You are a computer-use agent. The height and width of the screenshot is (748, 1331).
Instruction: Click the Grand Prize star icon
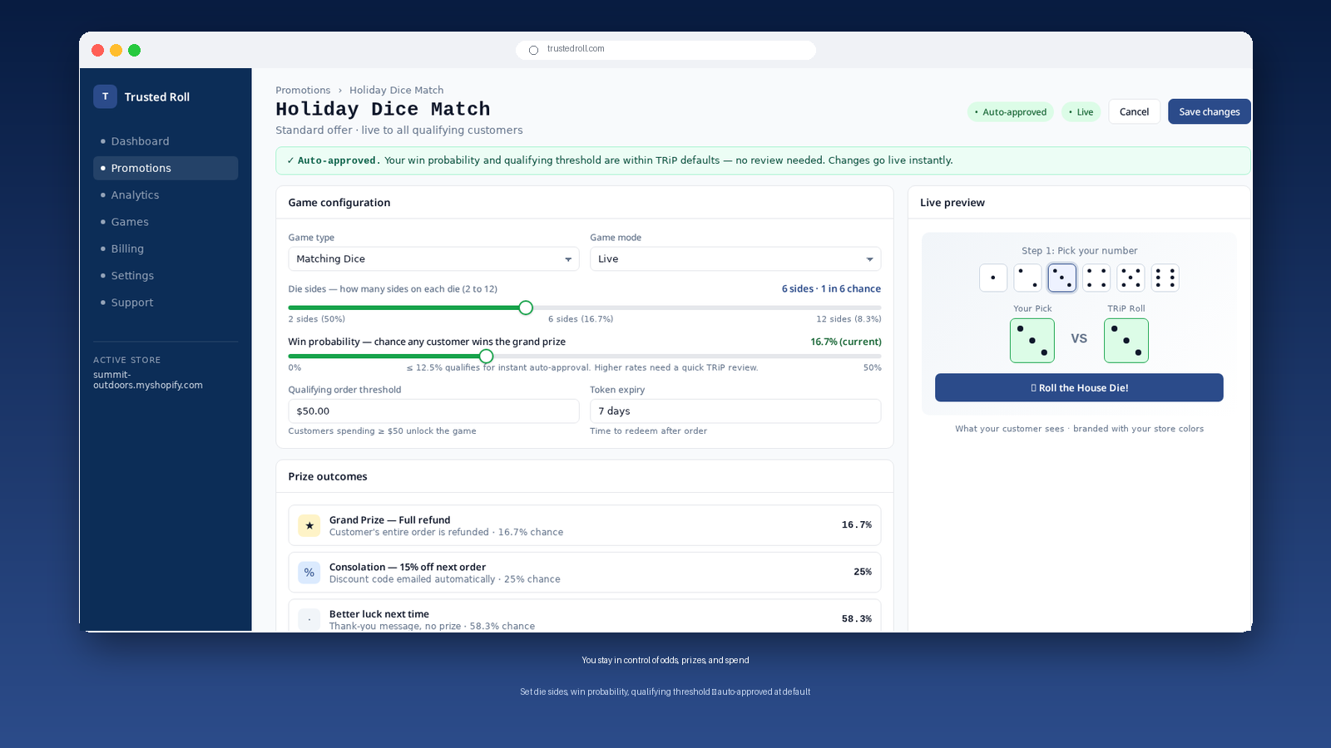pyautogui.click(x=309, y=525)
